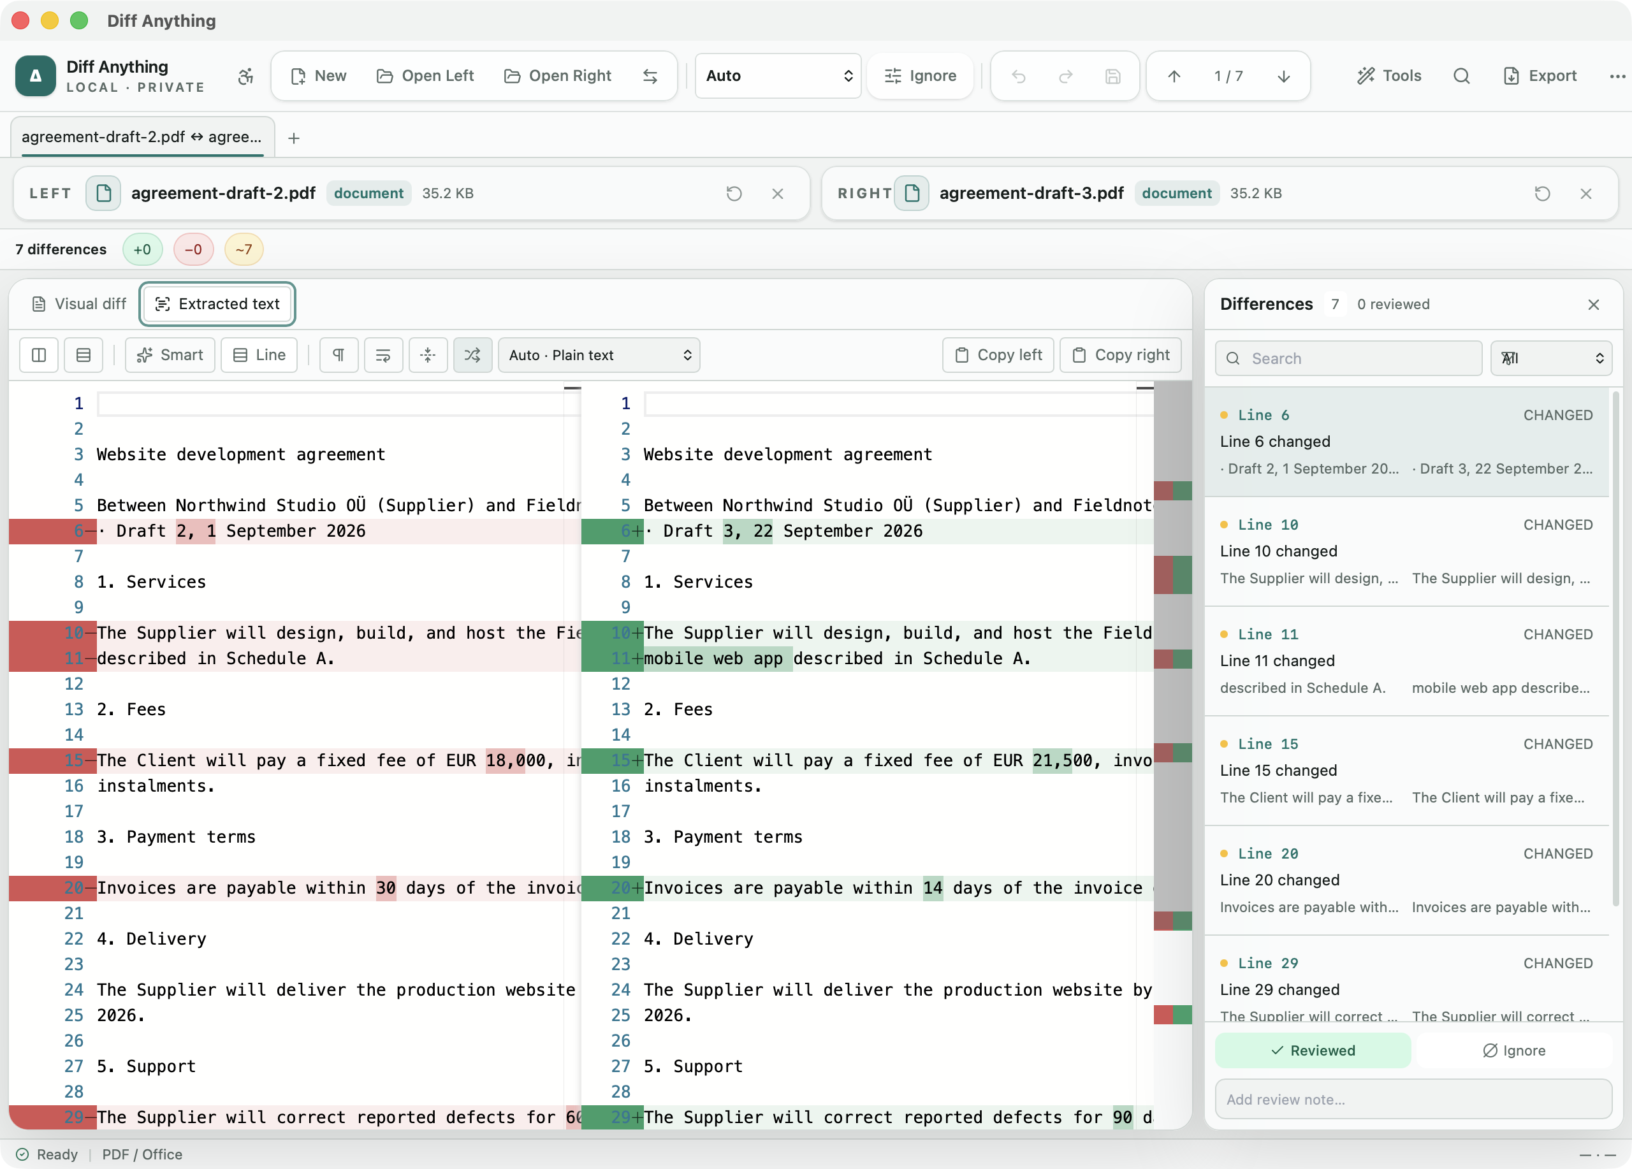Click Copy right button
This screenshot has height=1169, width=1632.
click(x=1120, y=354)
